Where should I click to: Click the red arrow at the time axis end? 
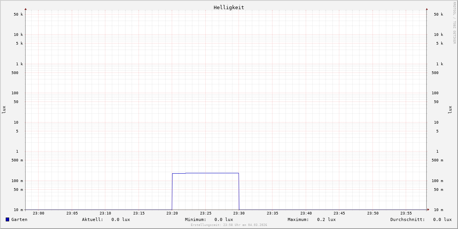click(x=428, y=210)
